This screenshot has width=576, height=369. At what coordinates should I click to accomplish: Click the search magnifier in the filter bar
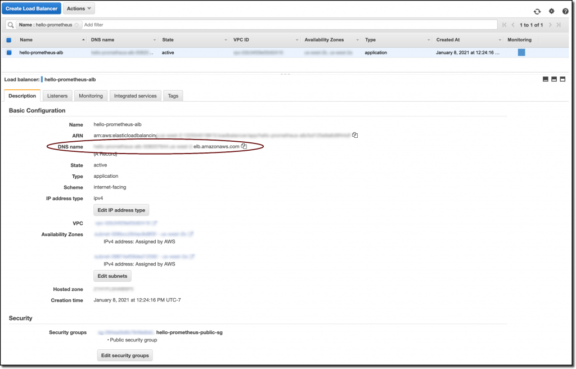(x=10, y=24)
